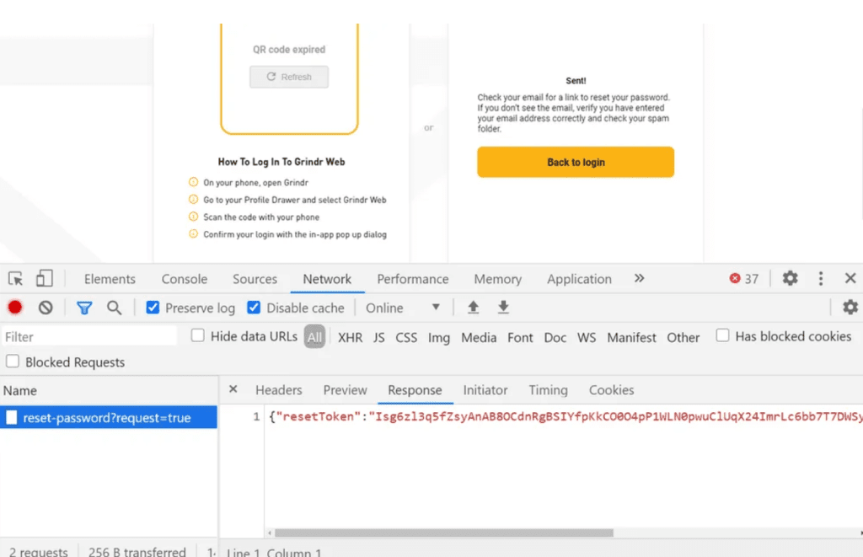Click the resetToken response line

(566, 416)
